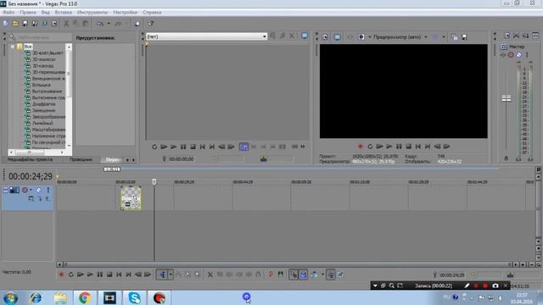The height and width of the screenshot is (305, 543).
Task: Toggle timeline loop playback
Action: pyautogui.click(x=71, y=274)
